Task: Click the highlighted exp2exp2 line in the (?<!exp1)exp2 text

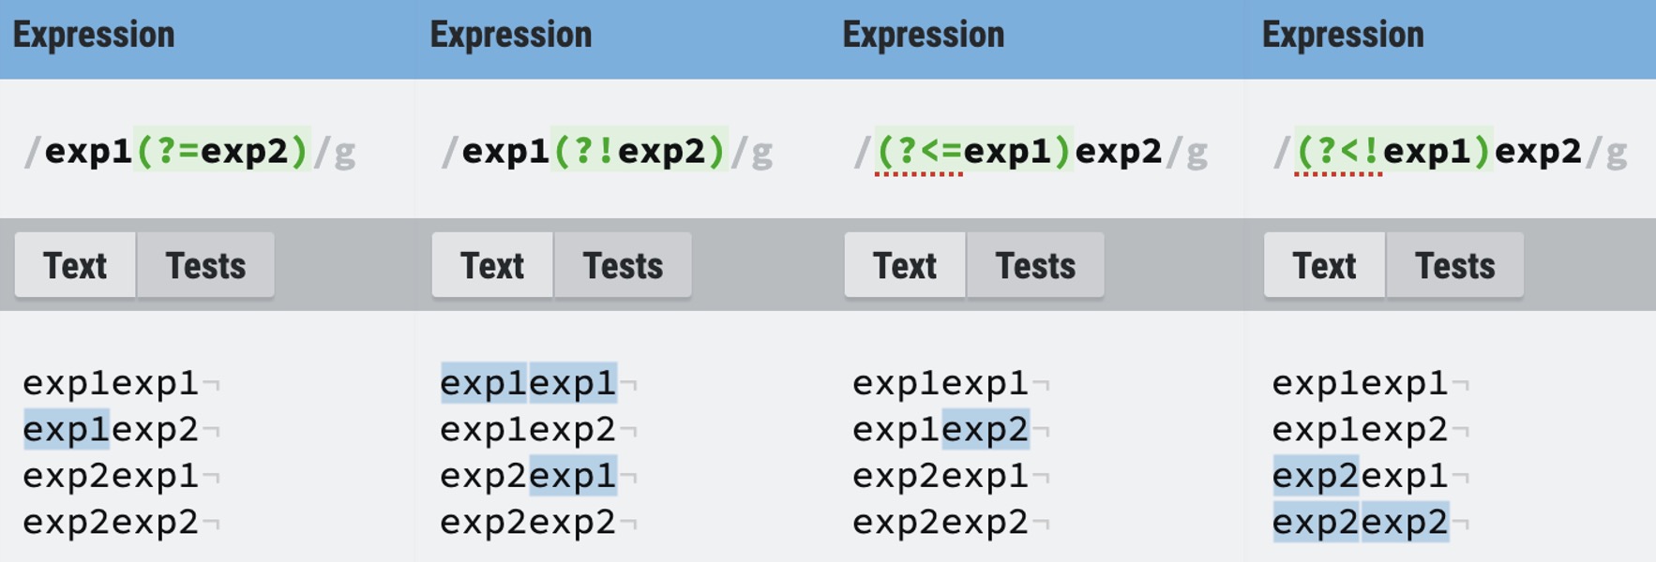Action: (1360, 522)
